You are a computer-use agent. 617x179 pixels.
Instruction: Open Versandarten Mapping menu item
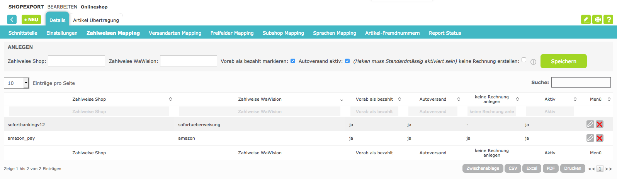(x=175, y=33)
